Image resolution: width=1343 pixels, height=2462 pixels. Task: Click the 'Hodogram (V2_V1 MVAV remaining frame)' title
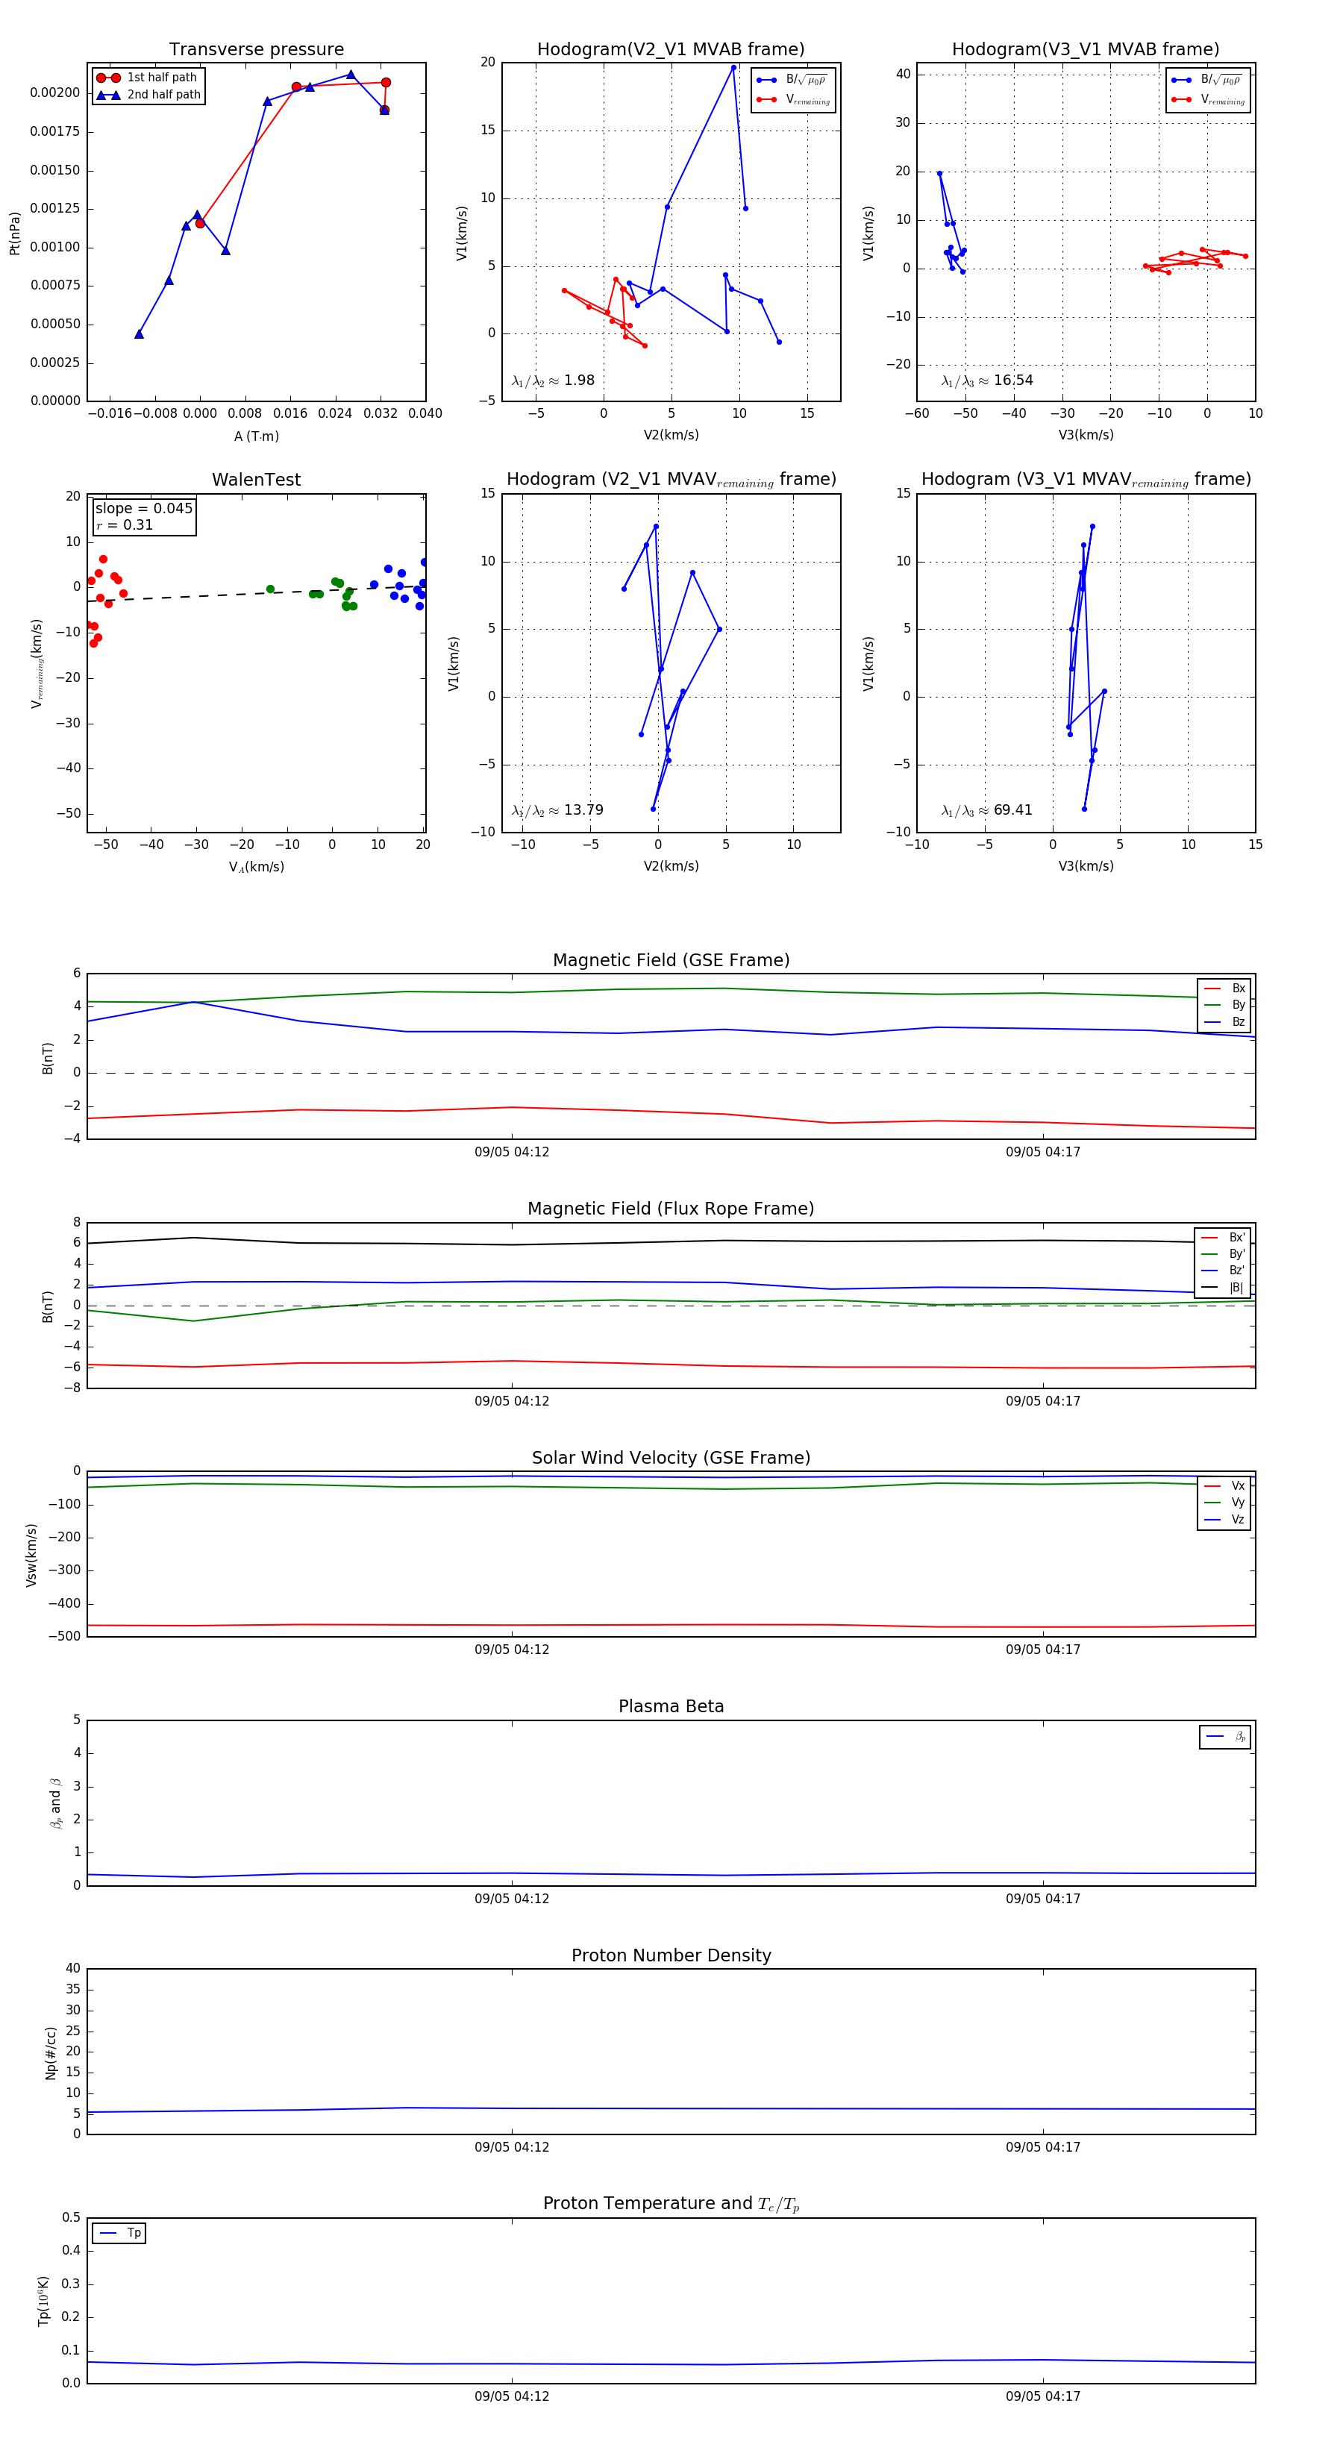(x=671, y=480)
